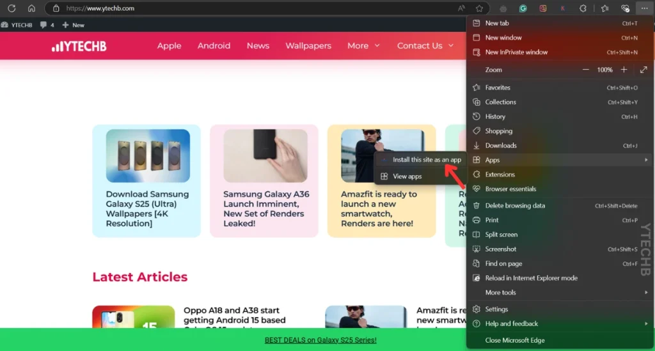
Task: Click the Collections icon in menu
Action: [476, 102]
